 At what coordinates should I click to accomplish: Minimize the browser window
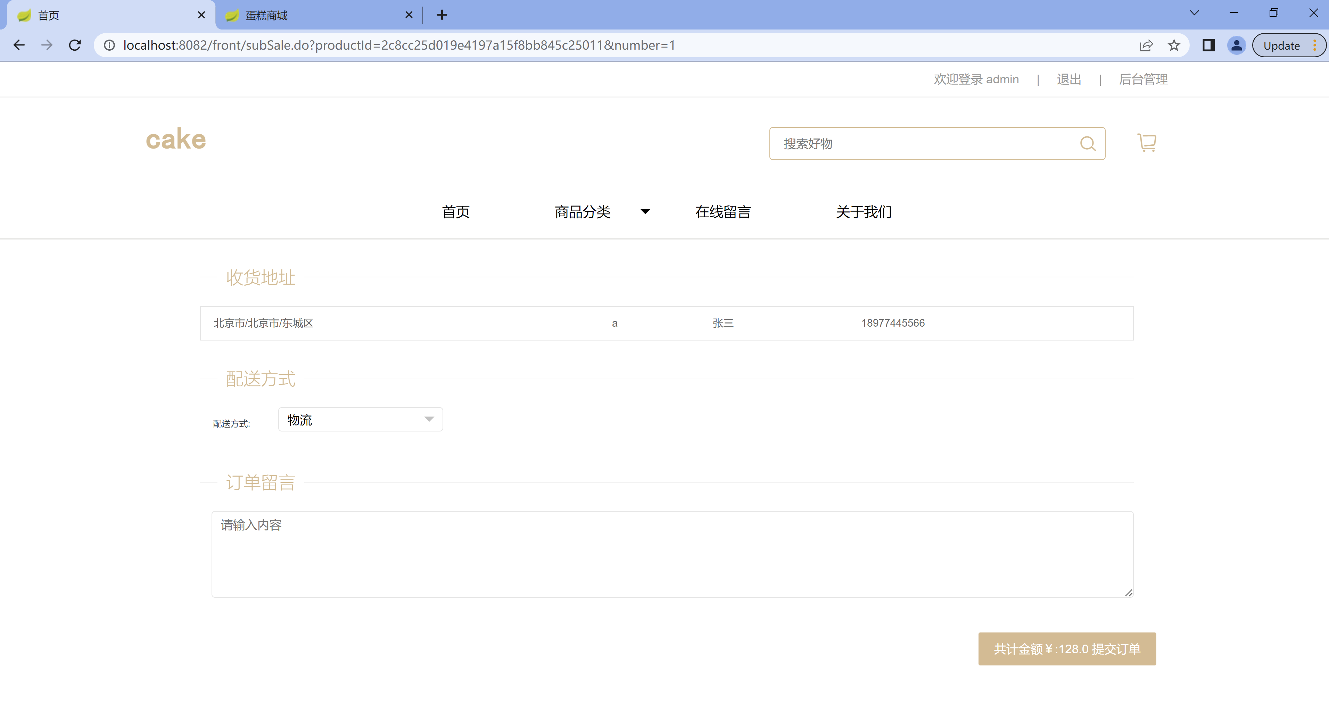(1233, 13)
